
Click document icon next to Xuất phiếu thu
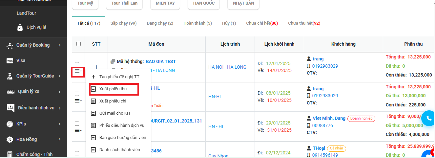click(93, 89)
